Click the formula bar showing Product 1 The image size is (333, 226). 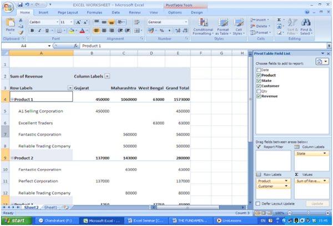click(161, 45)
